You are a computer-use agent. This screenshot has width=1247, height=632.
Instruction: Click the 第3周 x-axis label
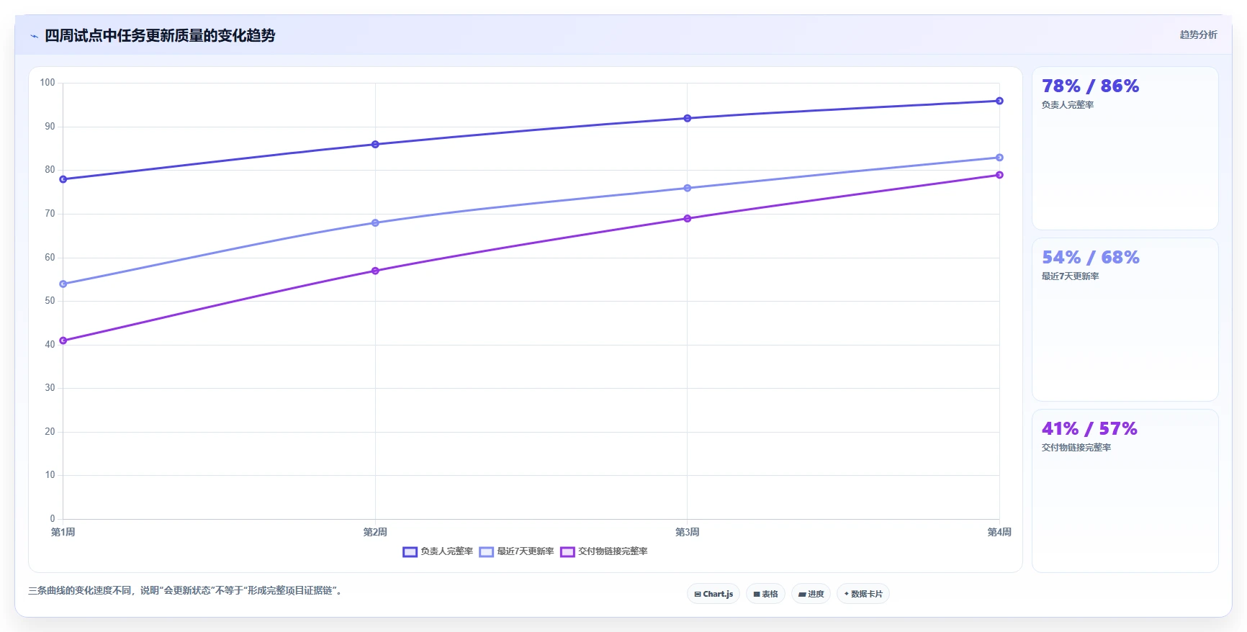pyautogui.click(x=687, y=532)
